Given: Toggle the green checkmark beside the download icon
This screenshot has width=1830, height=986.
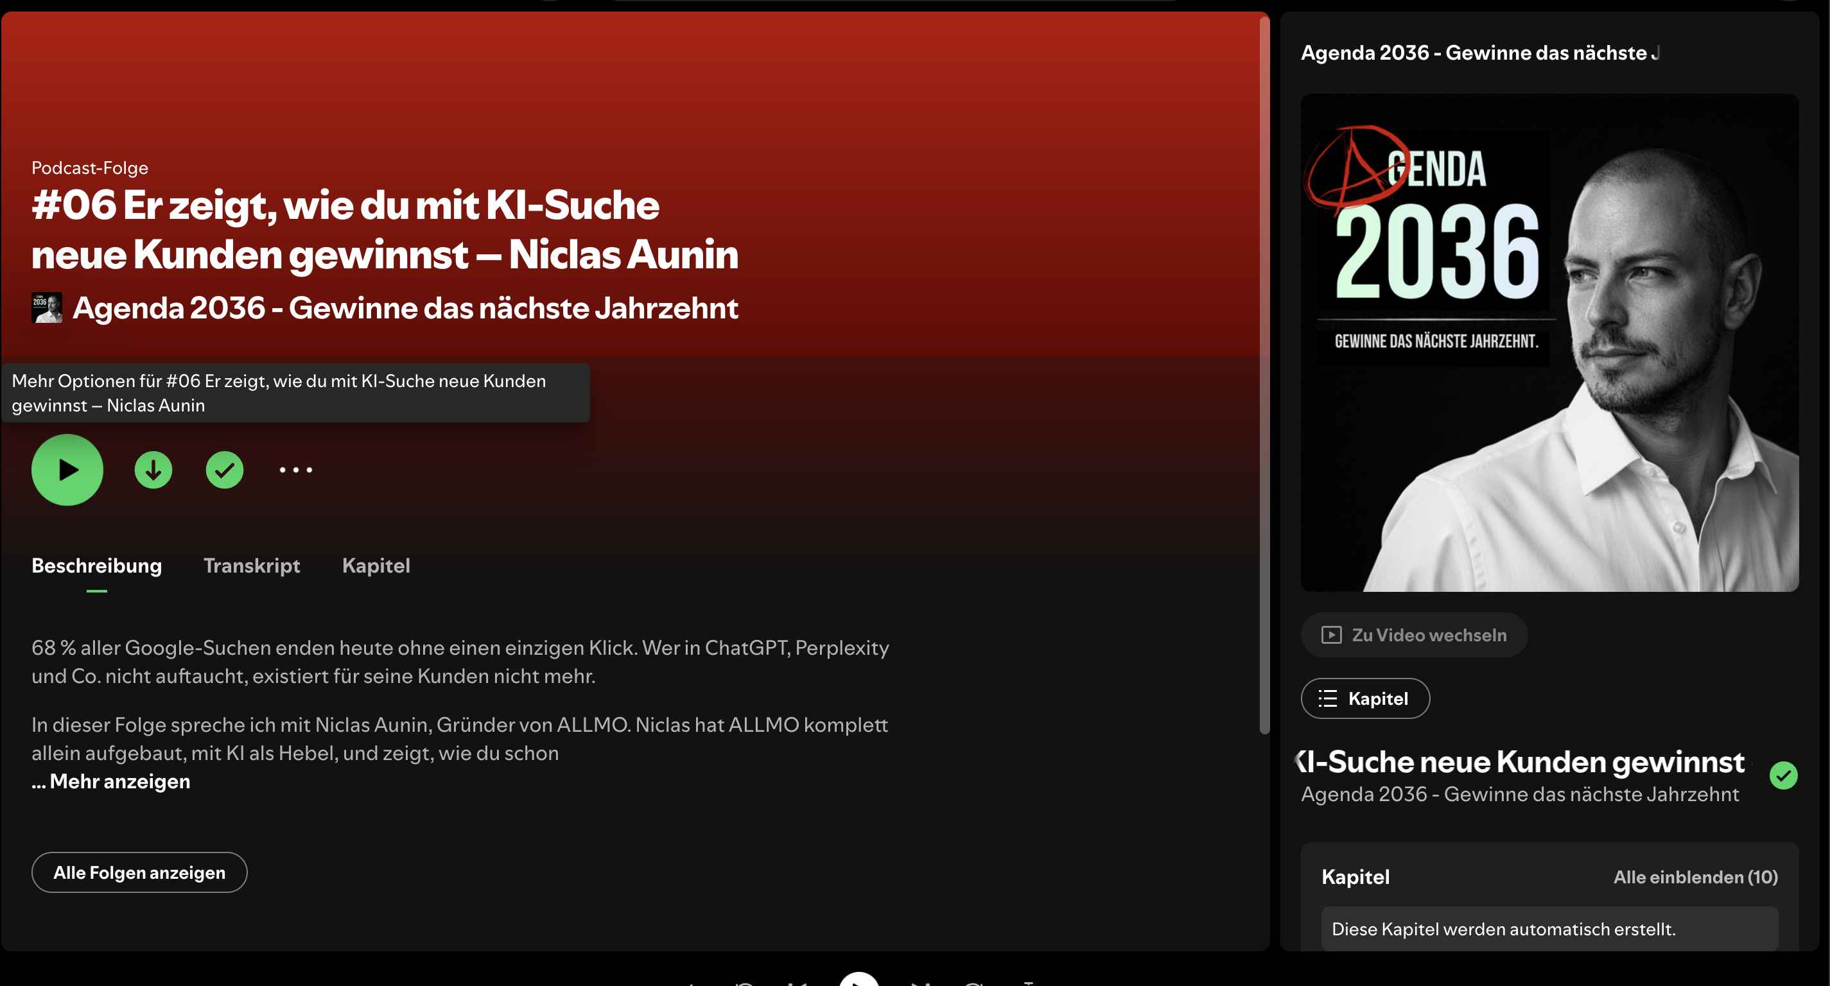Looking at the screenshot, I should coord(225,469).
